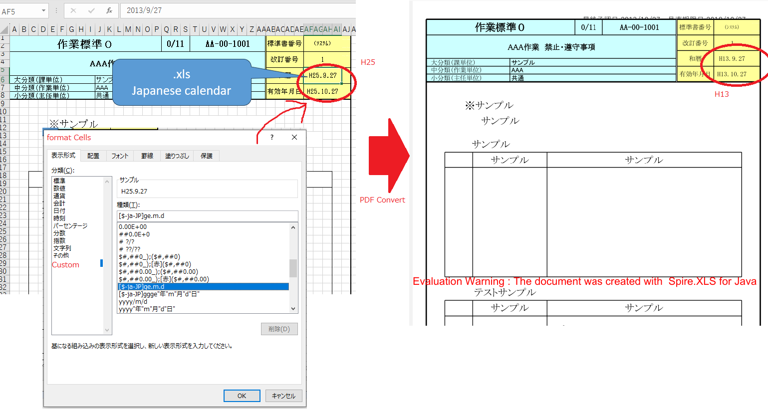Select Excel cell AA-00-1001
The image size is (768, 413).
pos(228,44)
